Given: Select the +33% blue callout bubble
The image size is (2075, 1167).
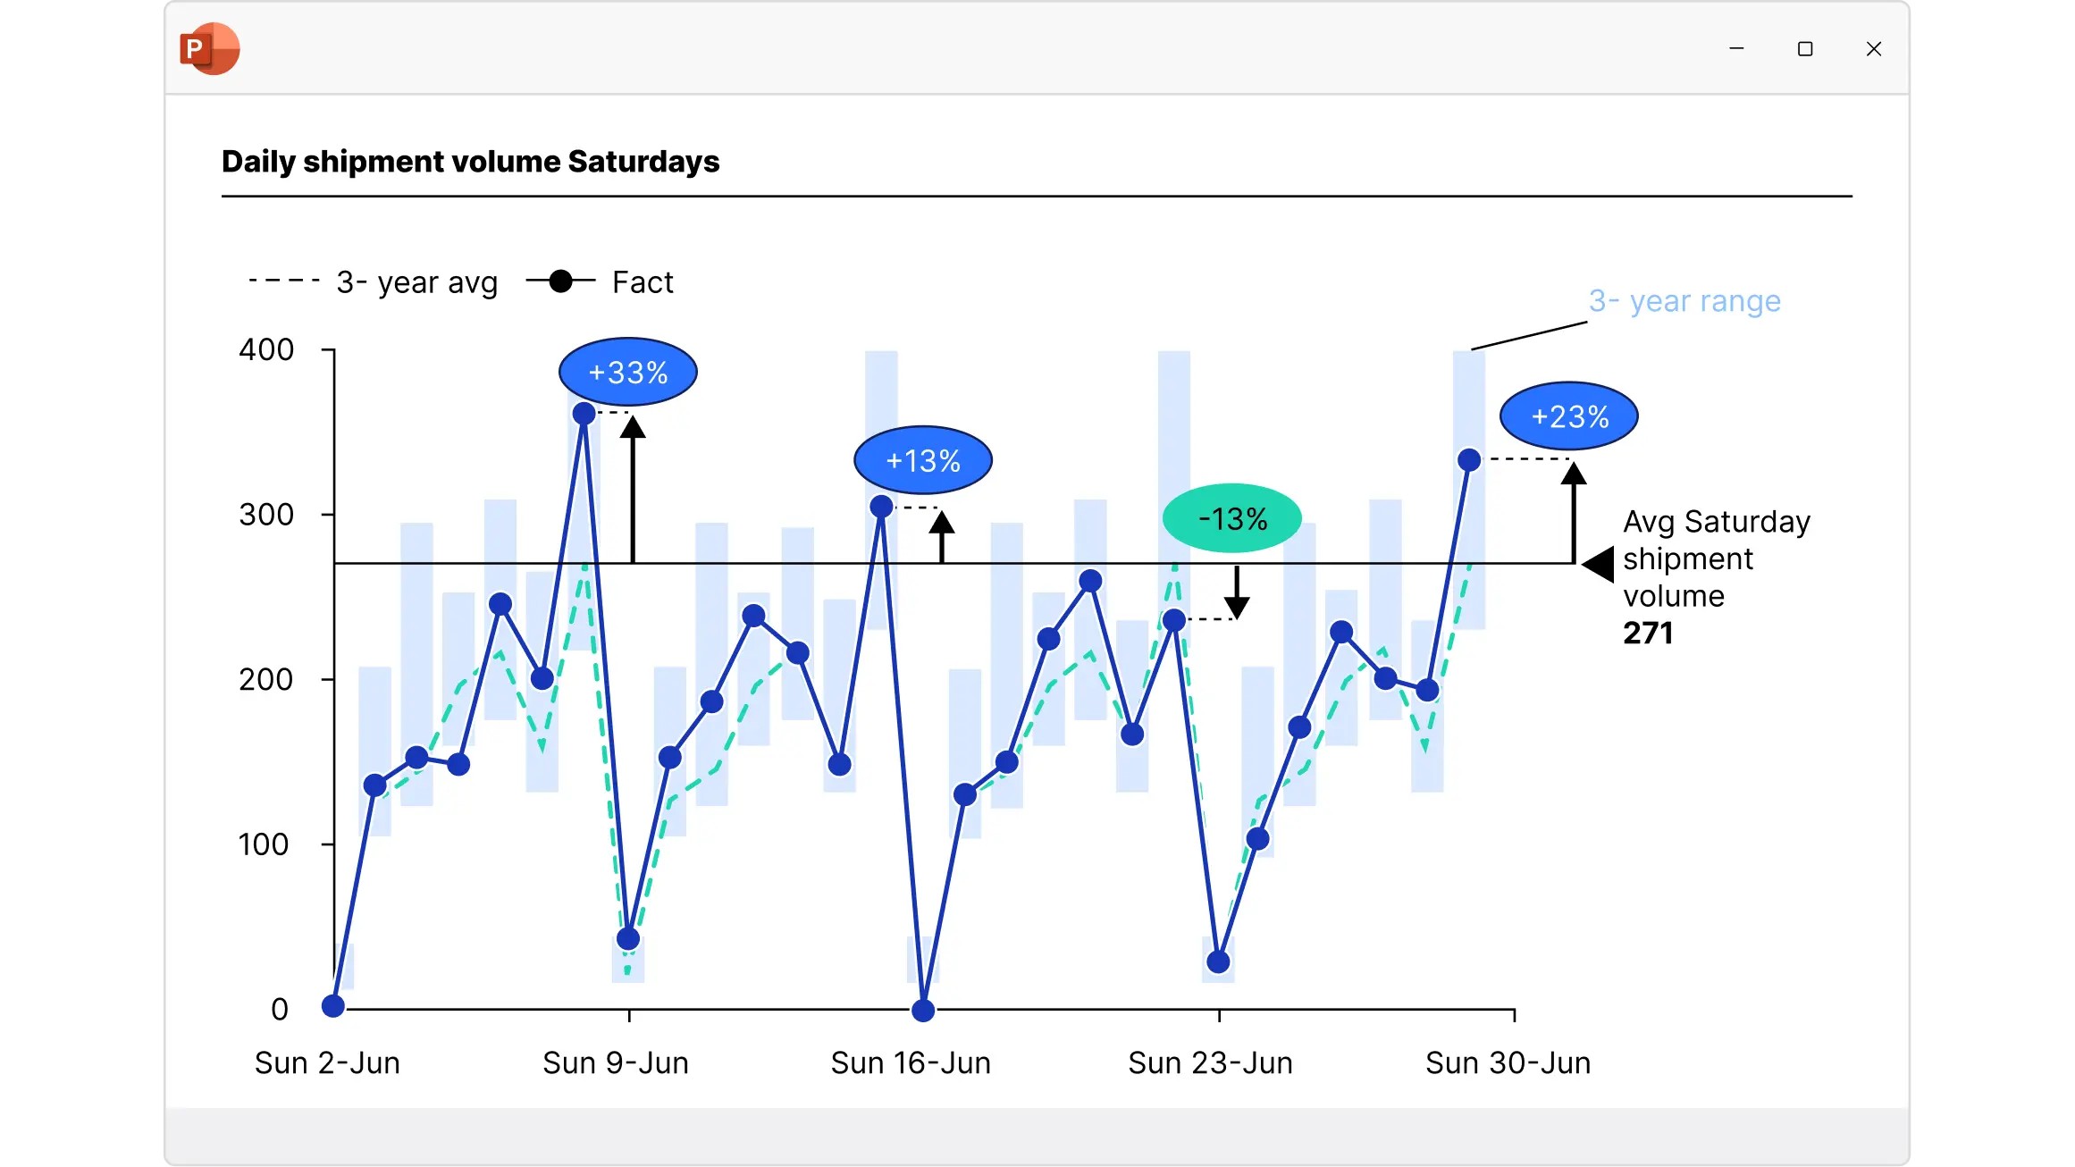Looking at the screenshot, I should pos(628,372).
